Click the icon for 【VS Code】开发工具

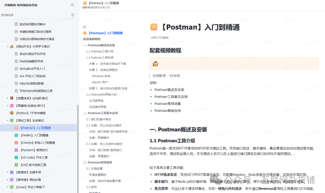pyautogui.click(x=16, y=158)
